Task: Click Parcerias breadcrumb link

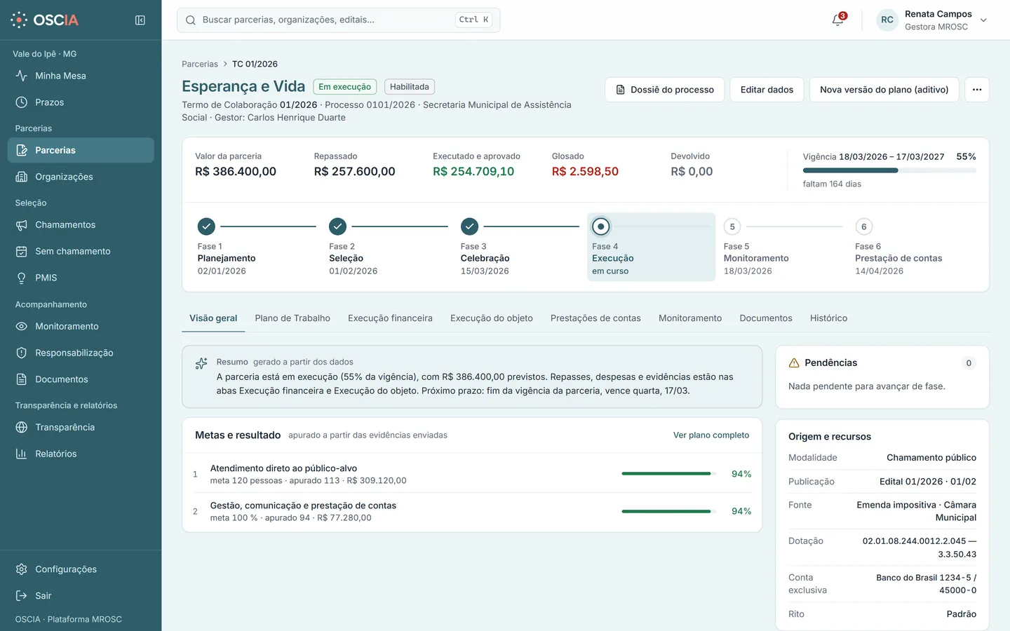Action: point(200,64)
